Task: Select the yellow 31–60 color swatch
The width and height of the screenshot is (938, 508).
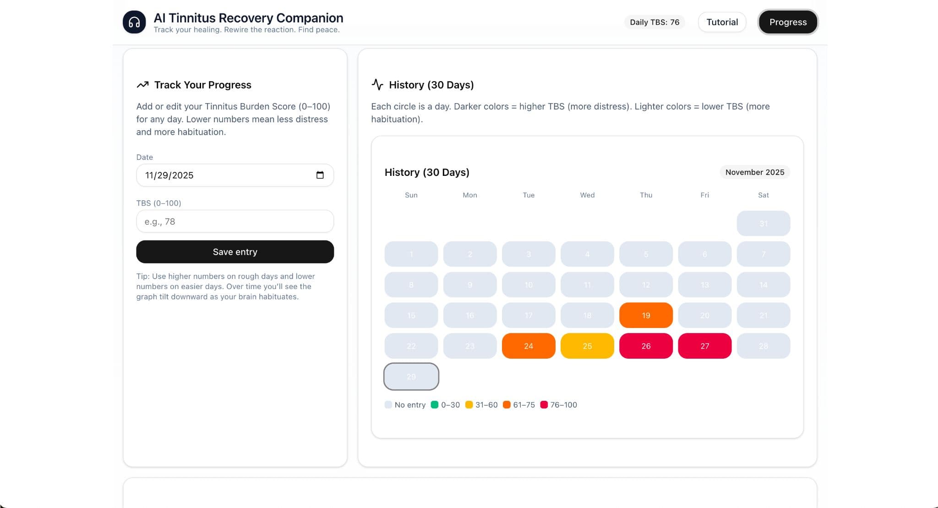Action: point(469,405)
